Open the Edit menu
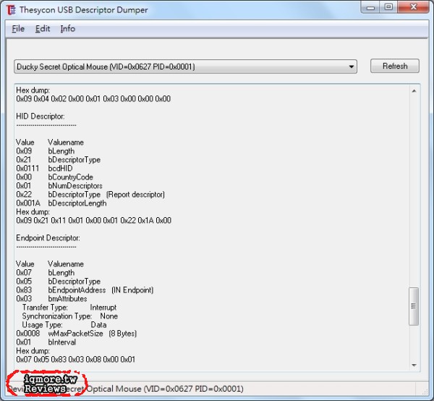 point(43,28)
